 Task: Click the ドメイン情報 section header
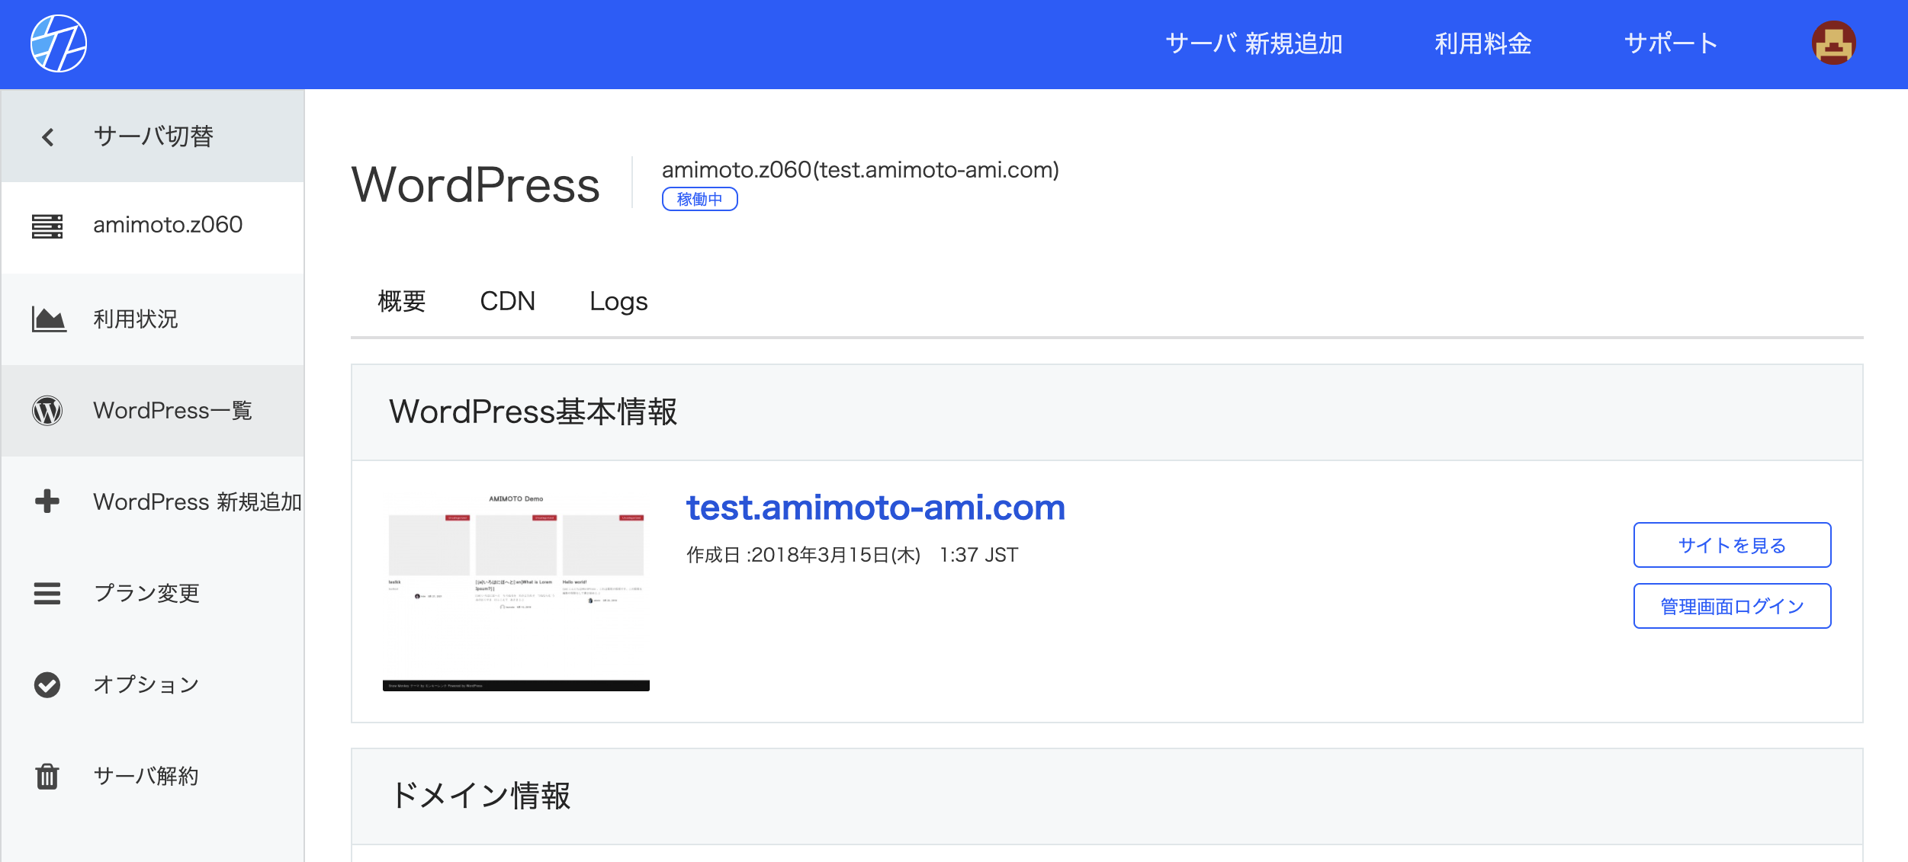pos(1107,796)
